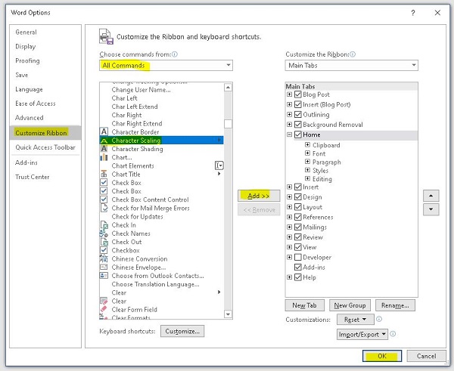Click the Rename... button
The height and width of the screenshot is (371, 454).
pyautogui.click(x=395, y=305)
